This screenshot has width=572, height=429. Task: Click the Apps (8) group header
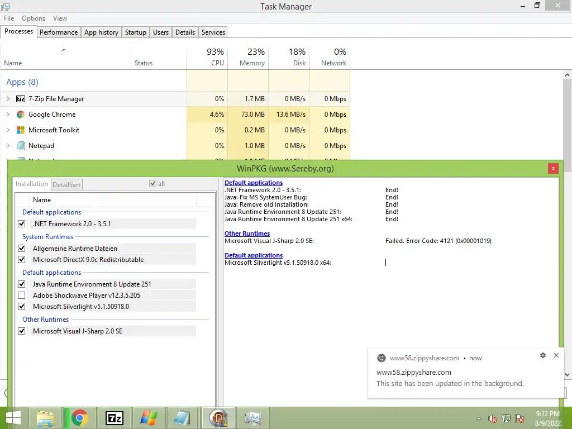click(22, 82)
